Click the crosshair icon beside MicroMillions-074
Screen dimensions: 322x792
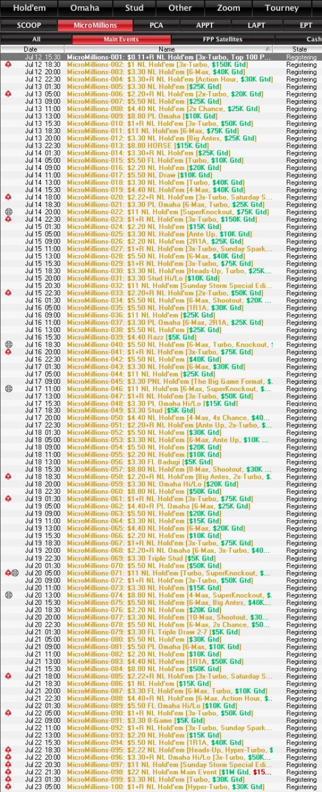tap(8, 595)
